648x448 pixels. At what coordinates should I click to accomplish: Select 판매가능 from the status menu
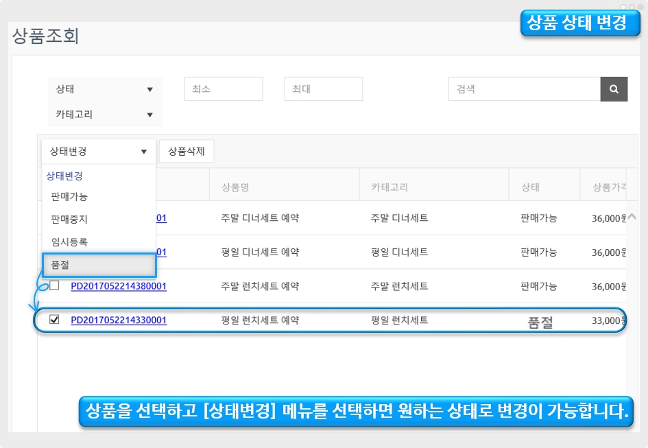click(x=69, y=197)
